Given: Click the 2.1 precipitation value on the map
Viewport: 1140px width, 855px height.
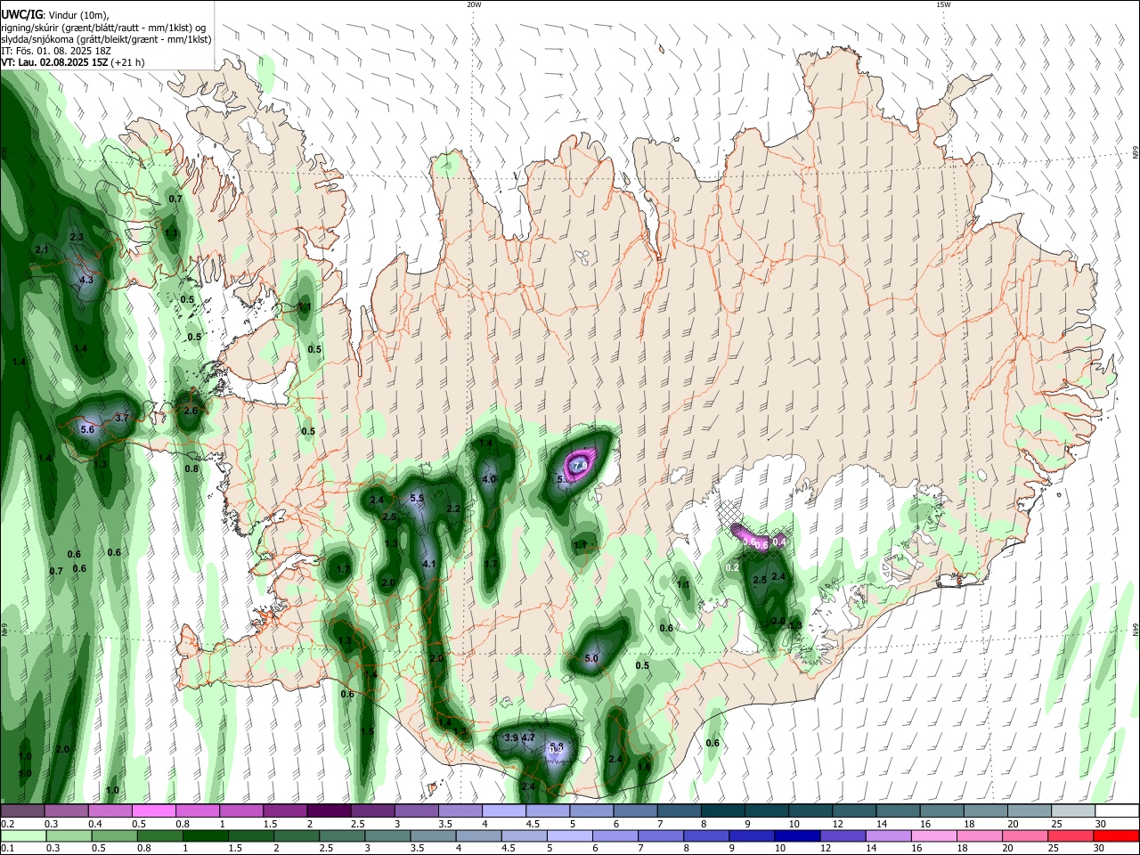Looking at the screenshot, I should click(42, 250).
